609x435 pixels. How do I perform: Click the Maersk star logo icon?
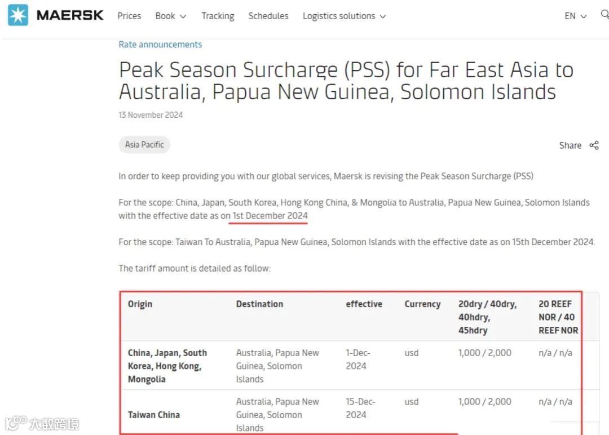tap(18, 15)
